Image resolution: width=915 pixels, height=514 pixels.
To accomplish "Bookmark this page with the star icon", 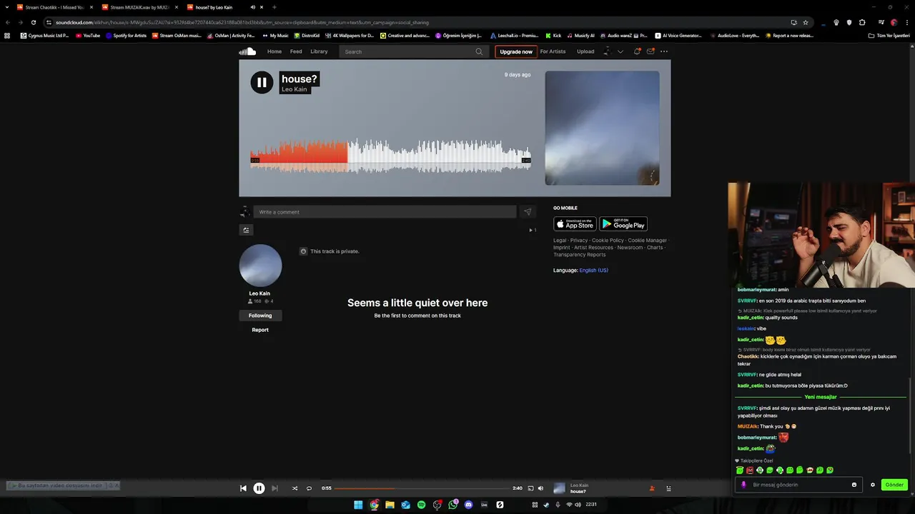I will (806, 22).
